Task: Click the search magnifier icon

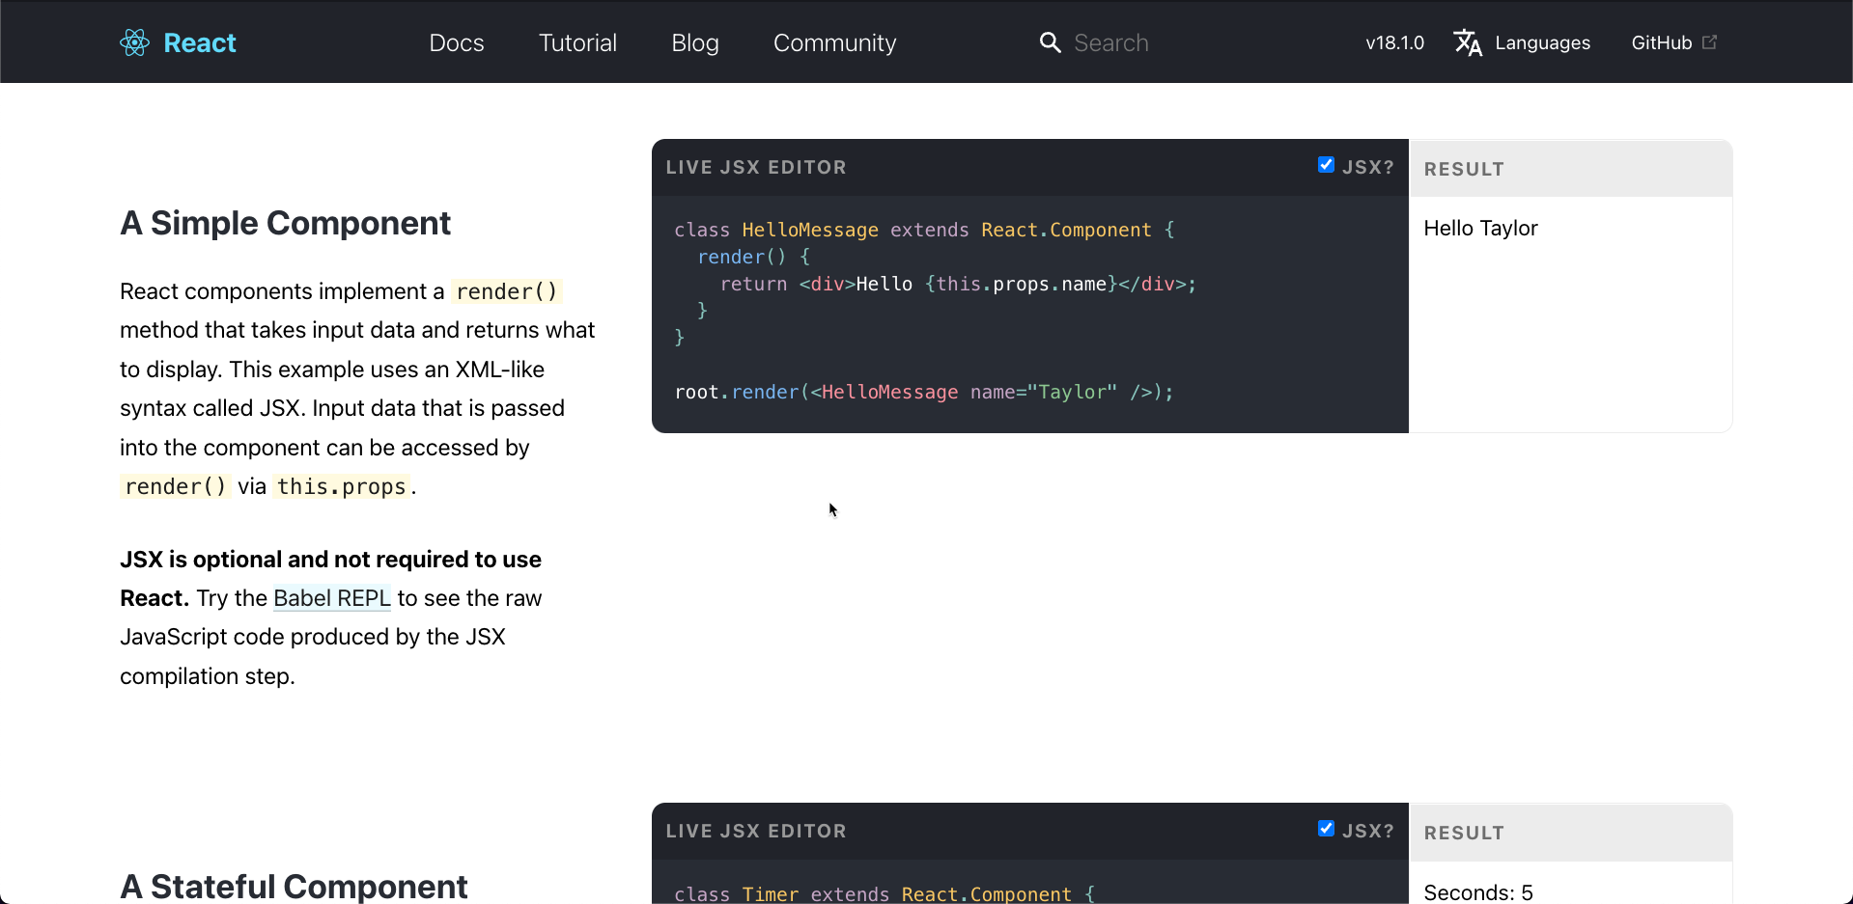Action: click(x=1050, y=42)
